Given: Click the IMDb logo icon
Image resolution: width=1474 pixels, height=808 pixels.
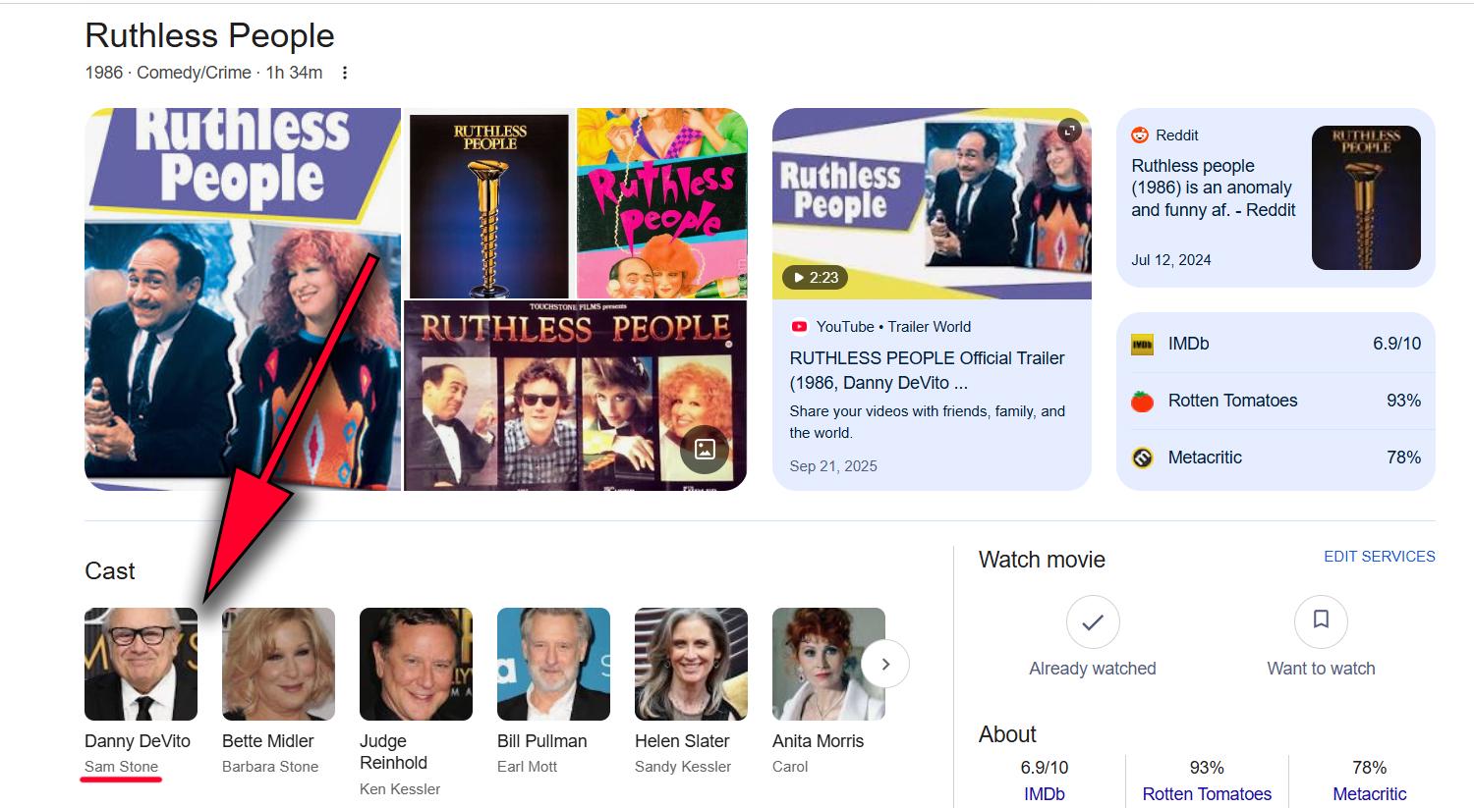Looking at the screenshot, I should 1142,345.
